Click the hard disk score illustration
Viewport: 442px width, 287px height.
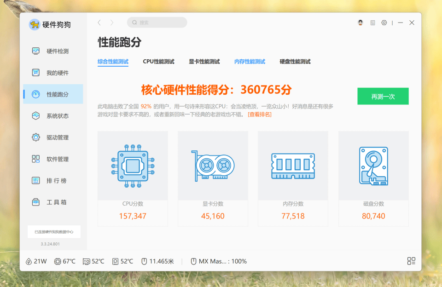(373, 165)
